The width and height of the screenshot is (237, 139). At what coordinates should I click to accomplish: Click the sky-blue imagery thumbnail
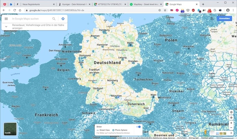tap(217, 133)
